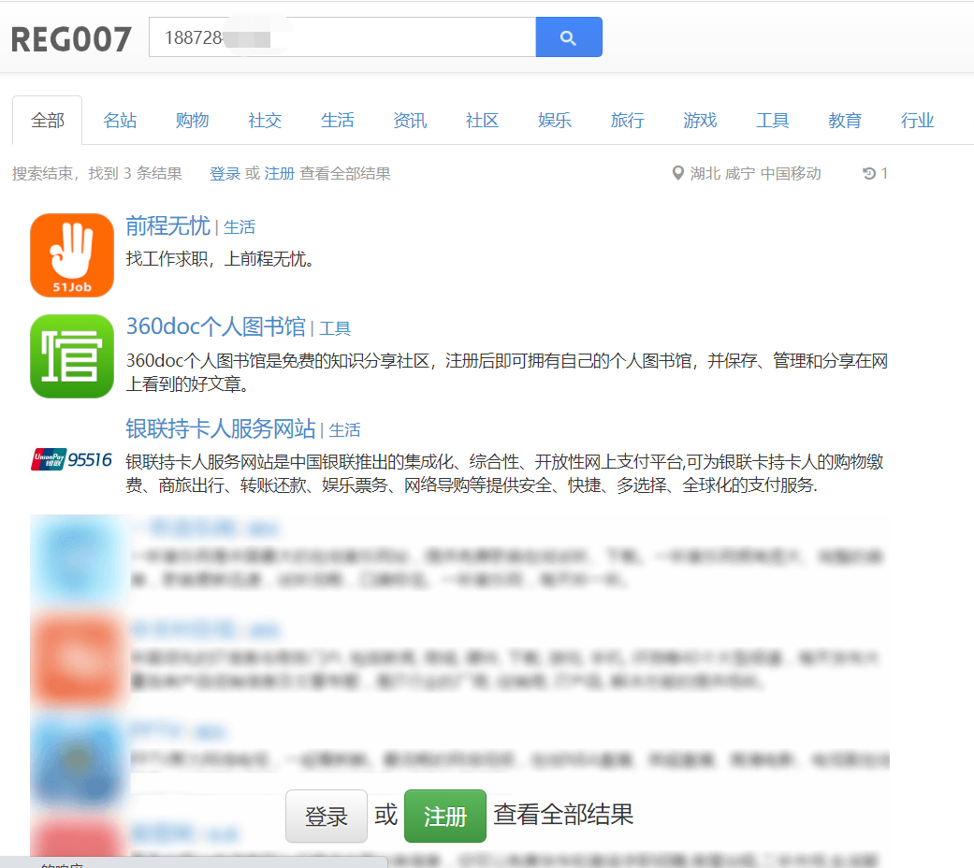This screenshot has height=868, width=974.
Task: Click the green 注册 button at bottom
Action: (x=444, y=816)
